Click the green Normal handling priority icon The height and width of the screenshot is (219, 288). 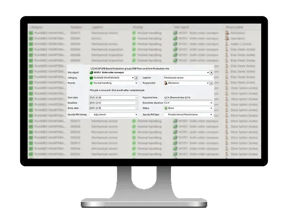click(91, 83)
